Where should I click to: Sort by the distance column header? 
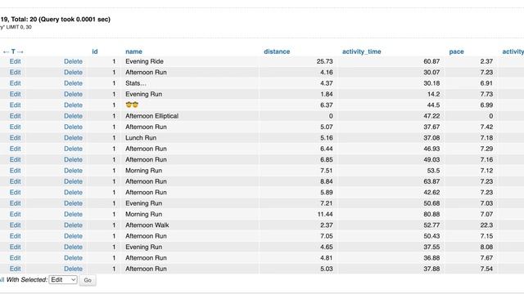point(277,51)
